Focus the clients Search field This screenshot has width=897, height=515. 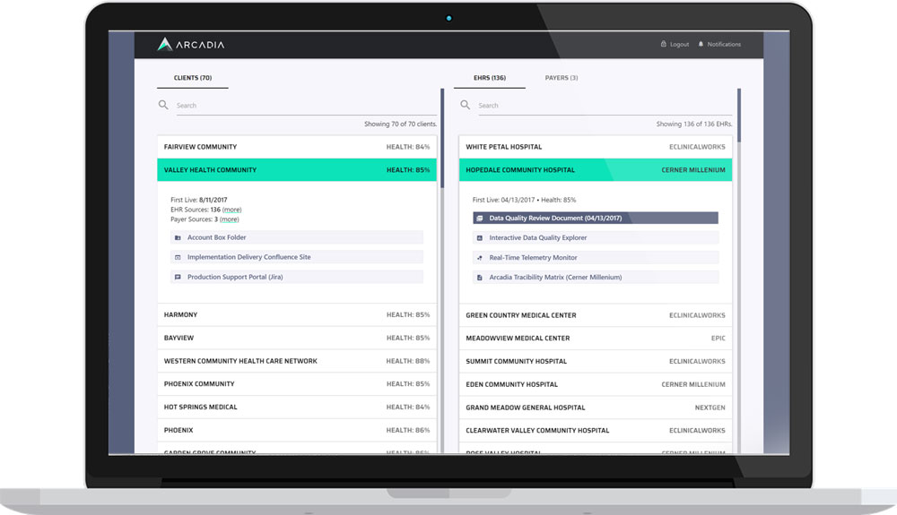pyautogui.click(x=306, y=106)
